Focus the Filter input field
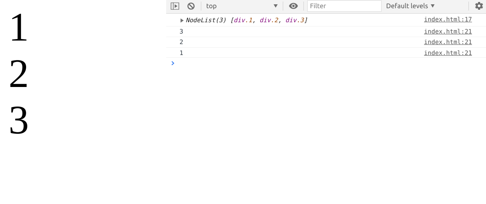 344,6
